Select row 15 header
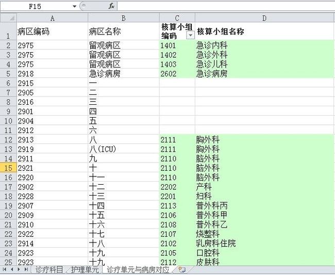Viewport: 335px width, 275px height. (x=8, y=168)
